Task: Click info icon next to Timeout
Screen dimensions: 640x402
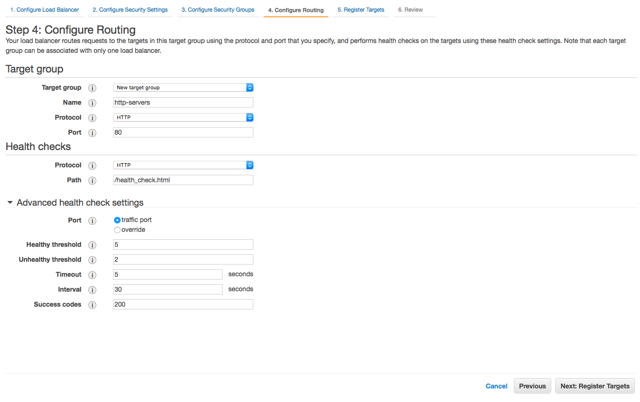Action: coord(93,275)
